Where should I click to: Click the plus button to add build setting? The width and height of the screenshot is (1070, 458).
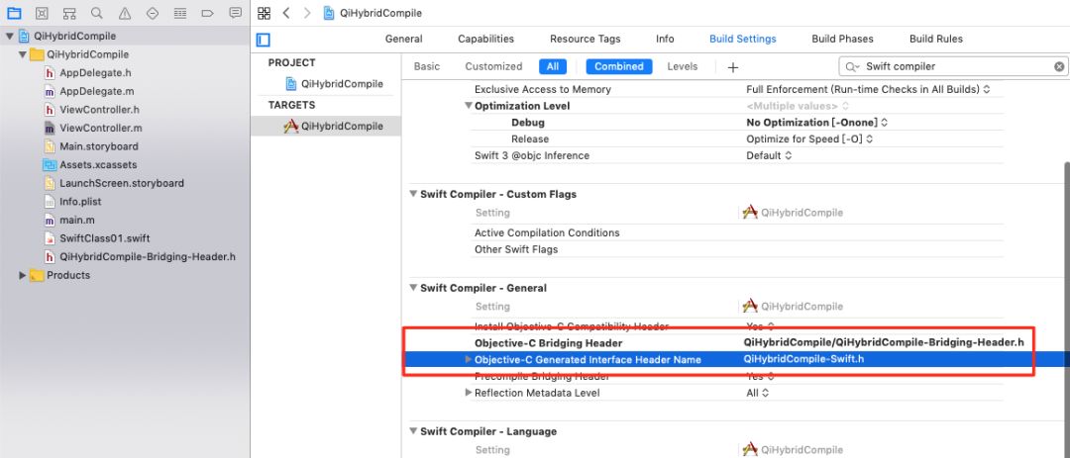[733, 67]
